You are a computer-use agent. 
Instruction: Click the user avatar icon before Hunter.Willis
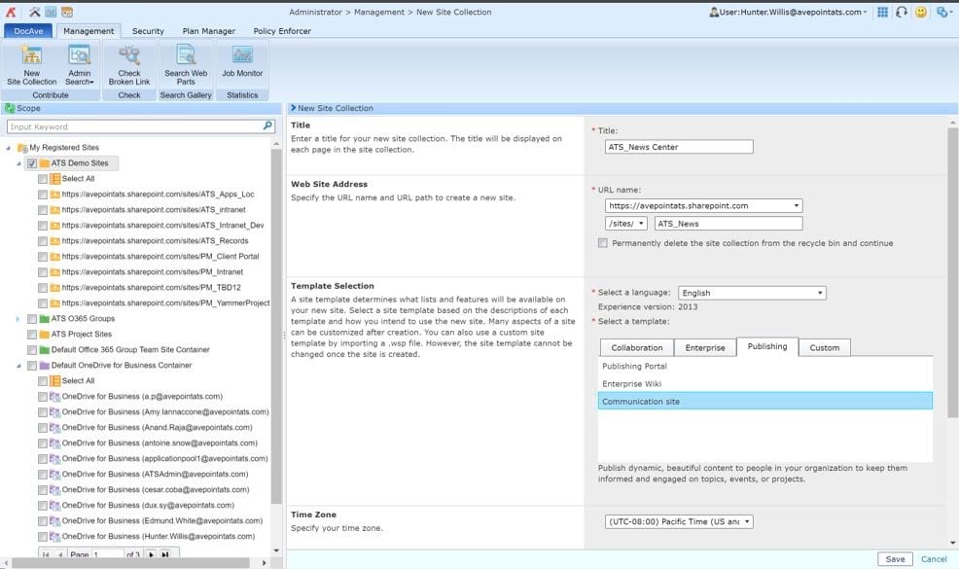pyautogui.click(x=714, y=12)
